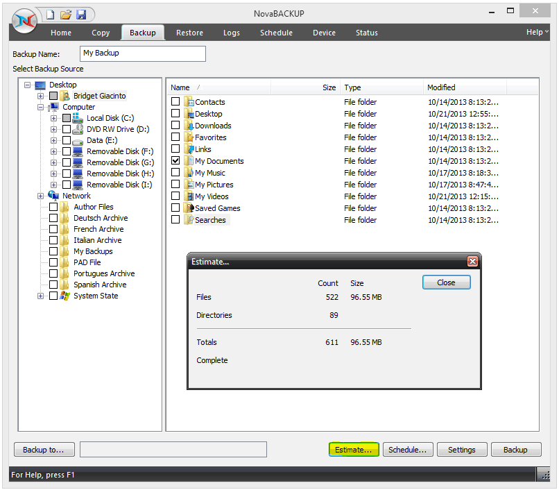Expand the System State node
The image size is (559, 490).
[41, 296]
